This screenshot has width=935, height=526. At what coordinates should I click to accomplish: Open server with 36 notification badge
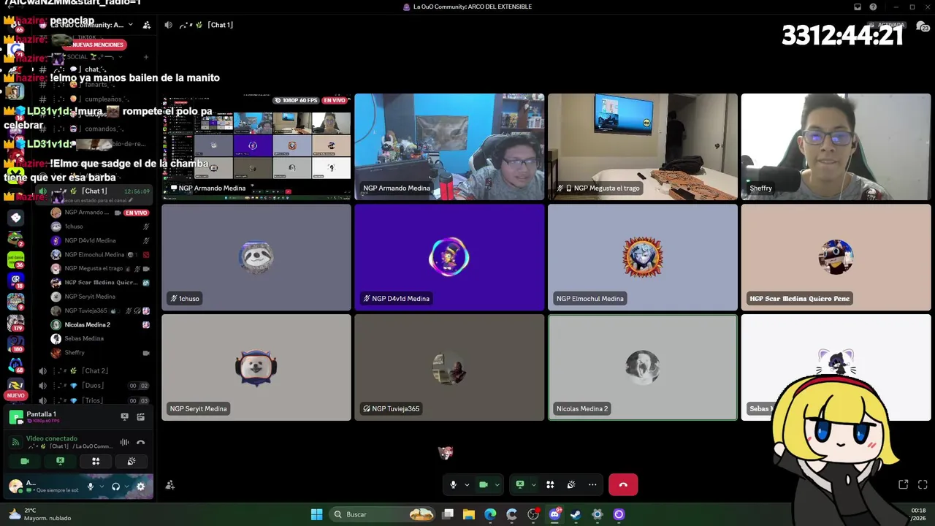pos(15,259)
